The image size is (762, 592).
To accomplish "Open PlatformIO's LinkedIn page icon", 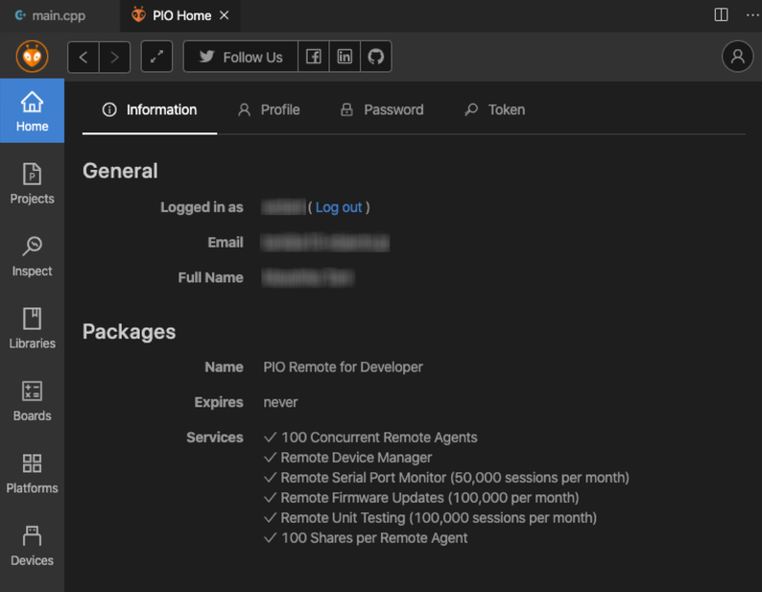I will [345, 57].
